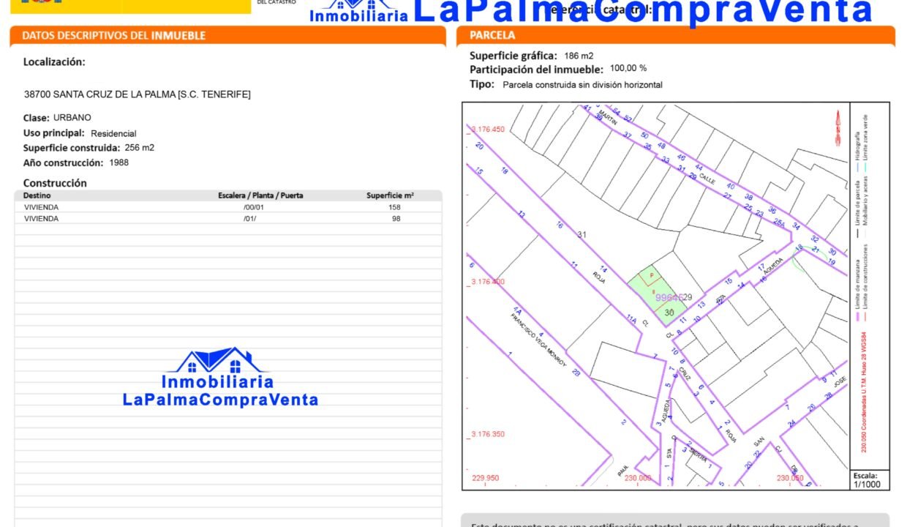Screen dimensions: 907x527
Task: Click the 'AGUEDA' street label near number 17
Action: click(773, 265)
